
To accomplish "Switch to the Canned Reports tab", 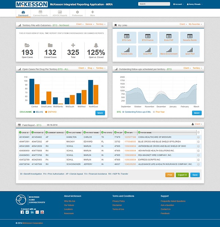I will pos(40,14).
